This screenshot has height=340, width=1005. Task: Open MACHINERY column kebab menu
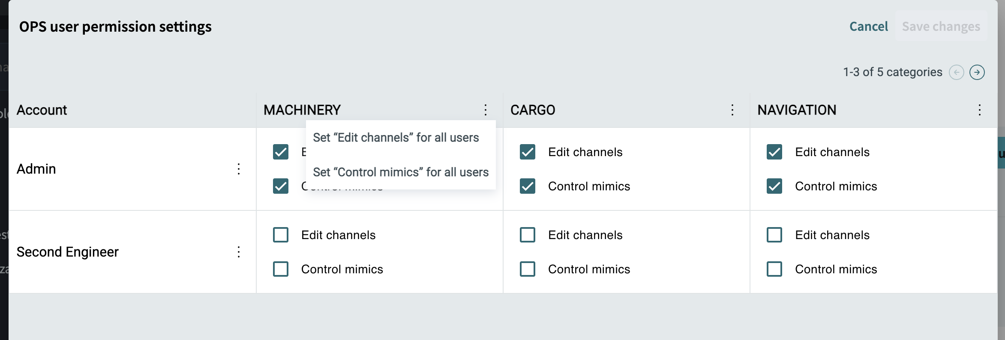[x=486, y=110]
